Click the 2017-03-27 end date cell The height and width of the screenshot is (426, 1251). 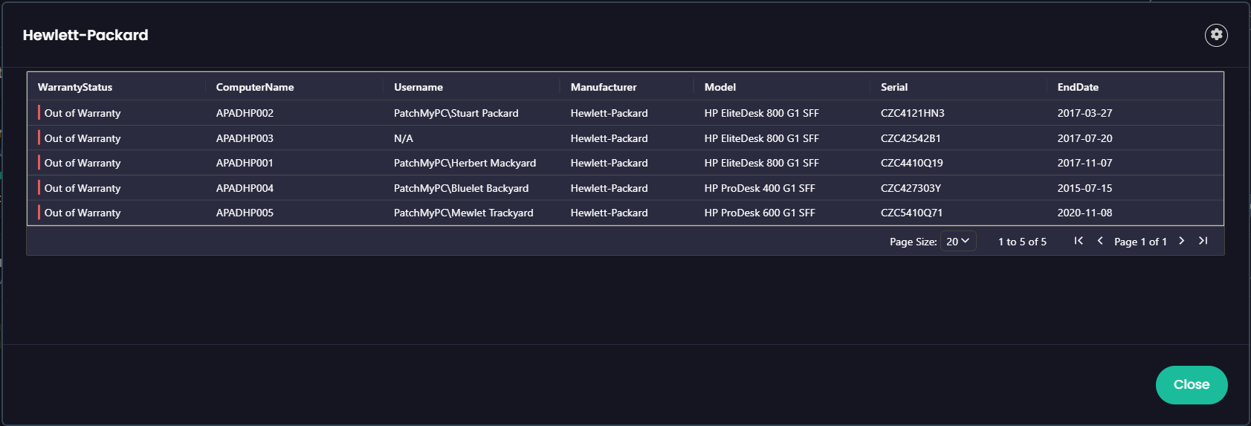pos(1084,113)
